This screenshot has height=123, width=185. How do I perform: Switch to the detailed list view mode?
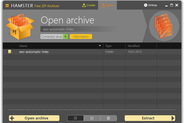pyautogui.click(x=108, y=118)
